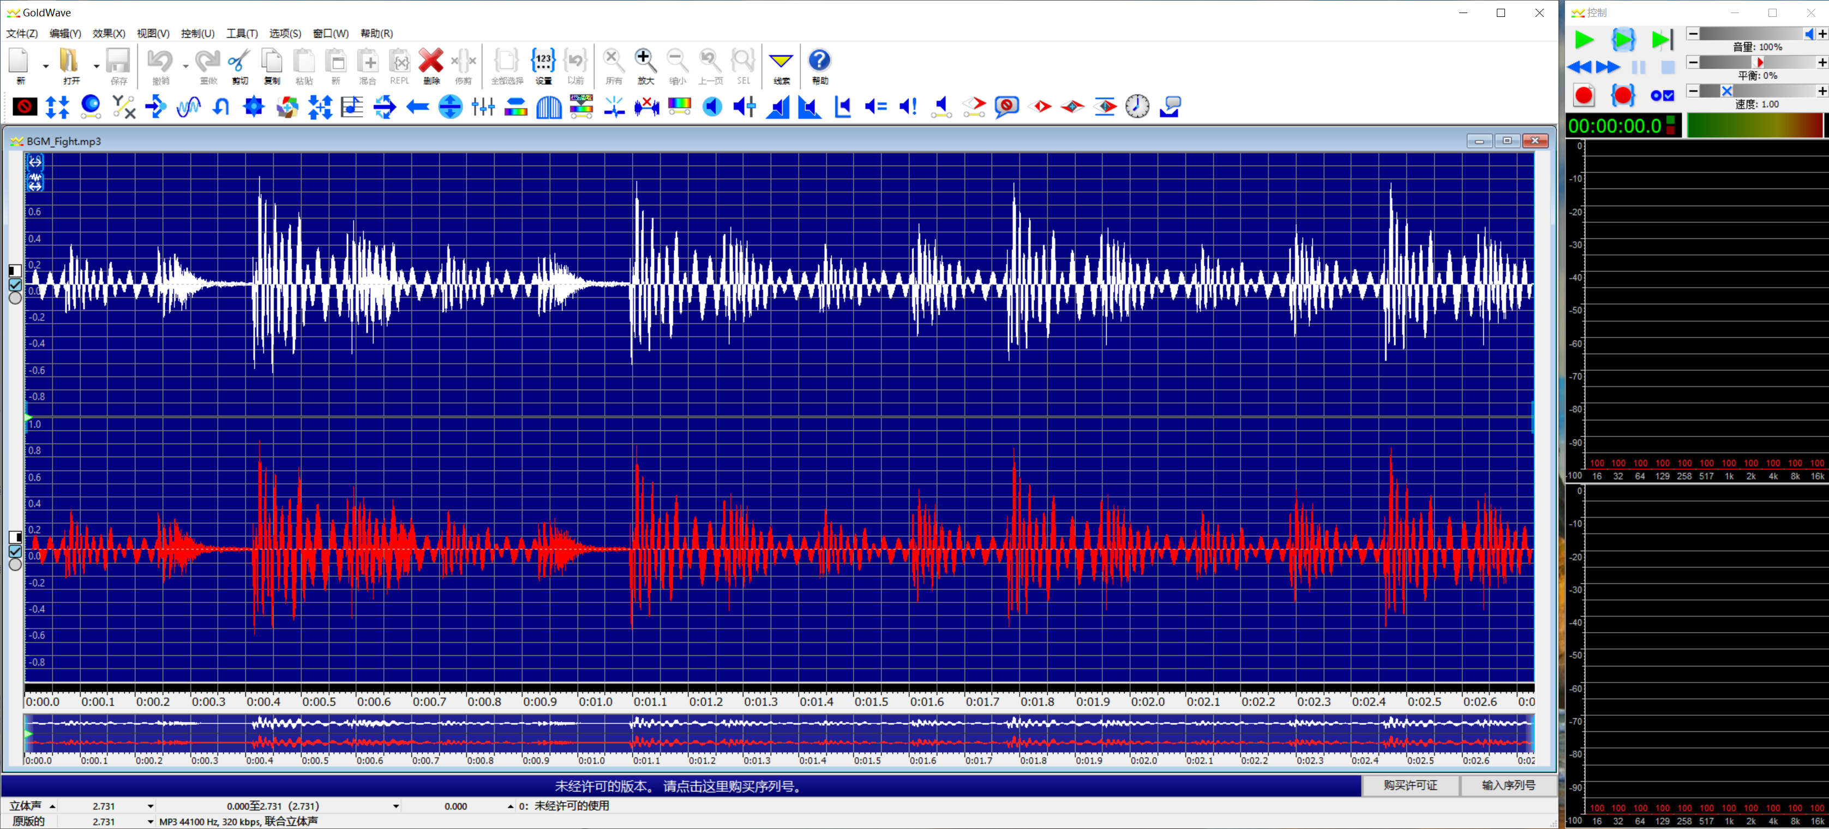Click the arched blue reverb effect icon
1829x829 pixels.
tap(549, 107)
